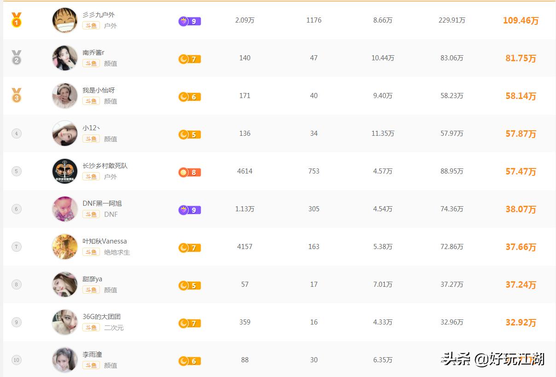Image resolution: width=556 pixels, height=377 pixels.
Task: Click the bronze third-place medal icon
Action: tap(17, 95)
